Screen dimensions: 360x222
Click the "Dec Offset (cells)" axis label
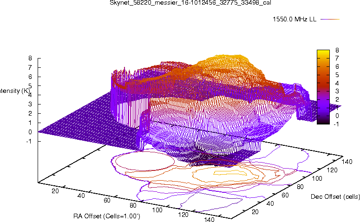tap(335, 196)
